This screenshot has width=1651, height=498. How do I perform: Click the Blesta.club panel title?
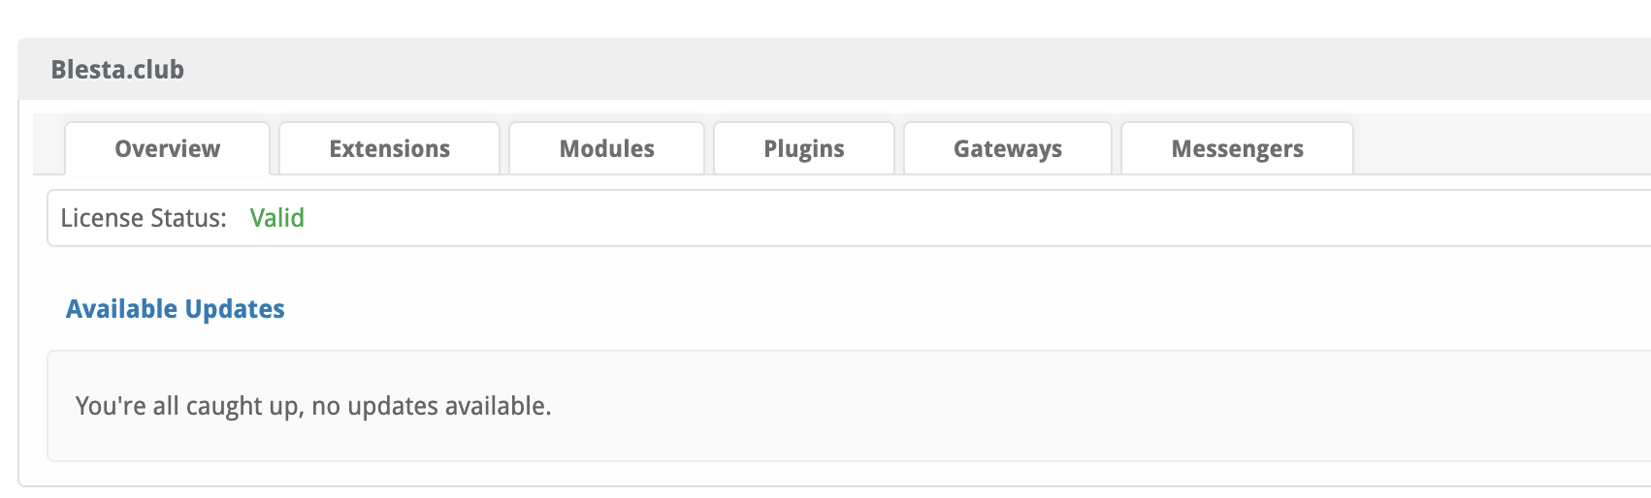point(117,70)
